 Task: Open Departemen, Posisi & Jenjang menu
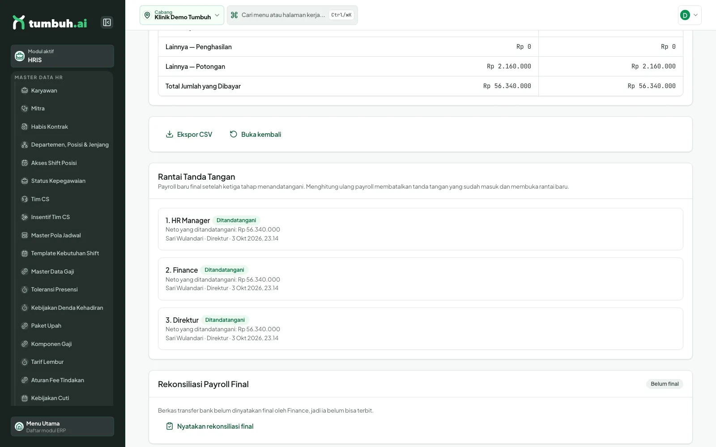(x=64, y=145)
